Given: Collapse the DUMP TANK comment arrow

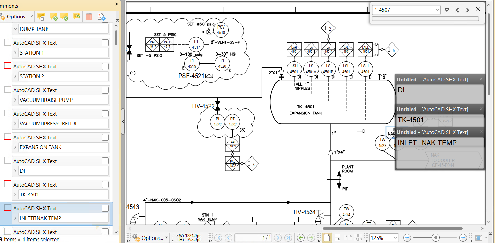Looking at the screenshot, I should (x=15, y=29).
